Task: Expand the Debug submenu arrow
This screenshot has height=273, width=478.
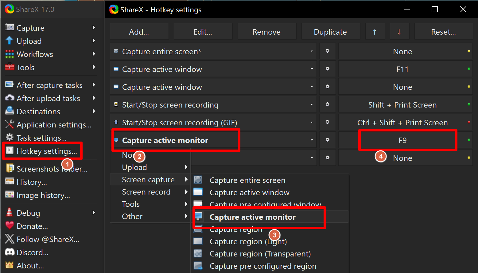Action: (x=94, y=213)
